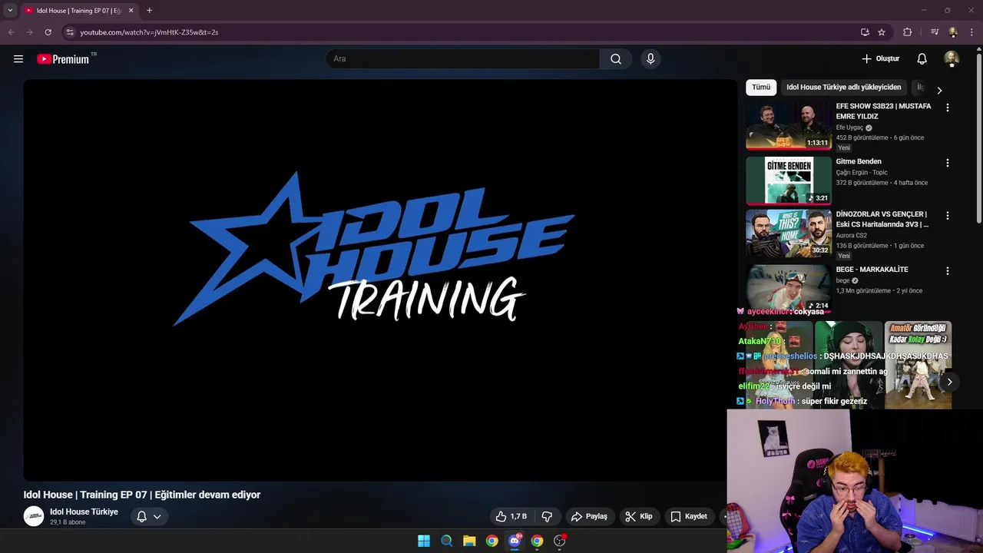The image size is (983, 553).
Task: Open options for DİNOZORLAR VS GENÇLER video
Action: 947,216
